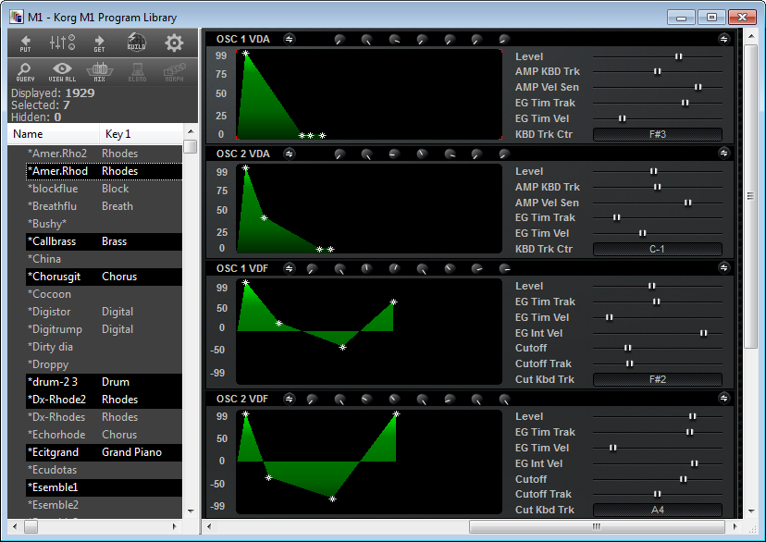Image resolution: width=766 pixels, height=542 pixels.
Task: Click the MORPH icon
Action: pyautogui.click(x=175, y=72)
